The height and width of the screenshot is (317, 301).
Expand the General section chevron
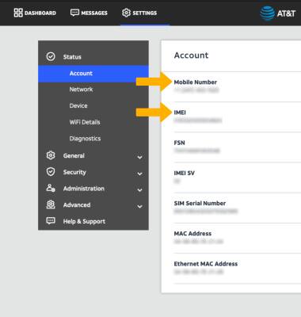pyautogui.click(x=140, y=157)
